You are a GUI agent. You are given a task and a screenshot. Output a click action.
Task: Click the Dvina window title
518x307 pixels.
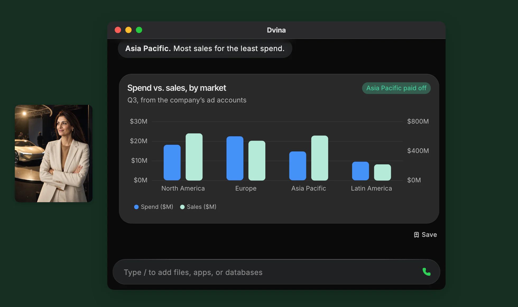(276, 30)
